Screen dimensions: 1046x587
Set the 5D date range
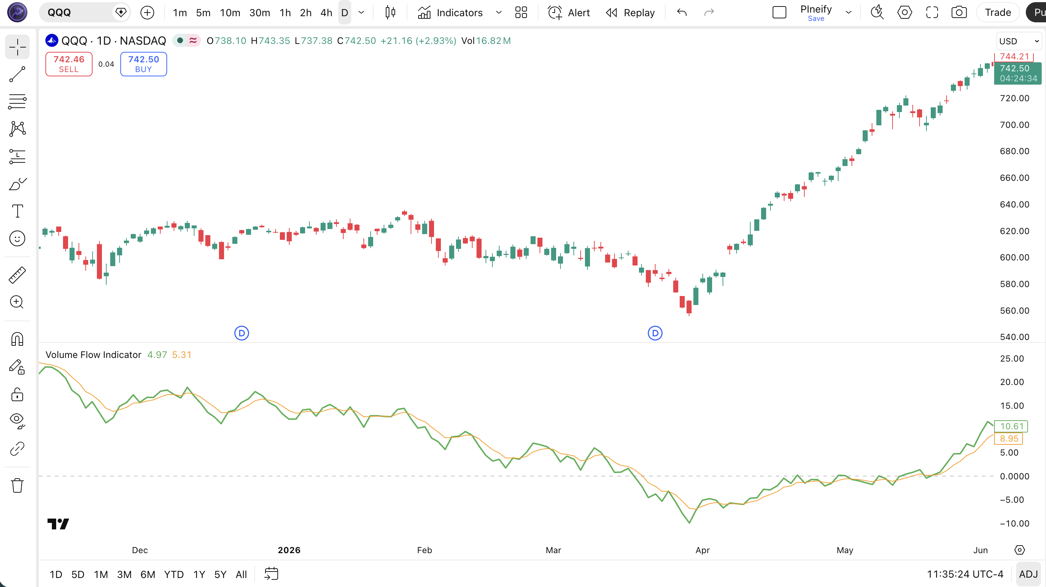click(x=78, y=574)
